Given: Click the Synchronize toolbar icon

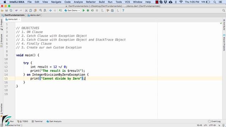Looking at the screenshot, I should point(11,11).
